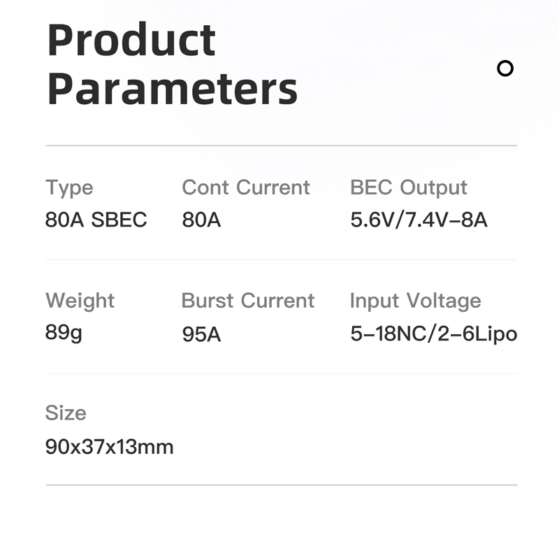Click the 90x37x13mm size value
The height and width of the screenshot is (542, 559).
point(109,446)
